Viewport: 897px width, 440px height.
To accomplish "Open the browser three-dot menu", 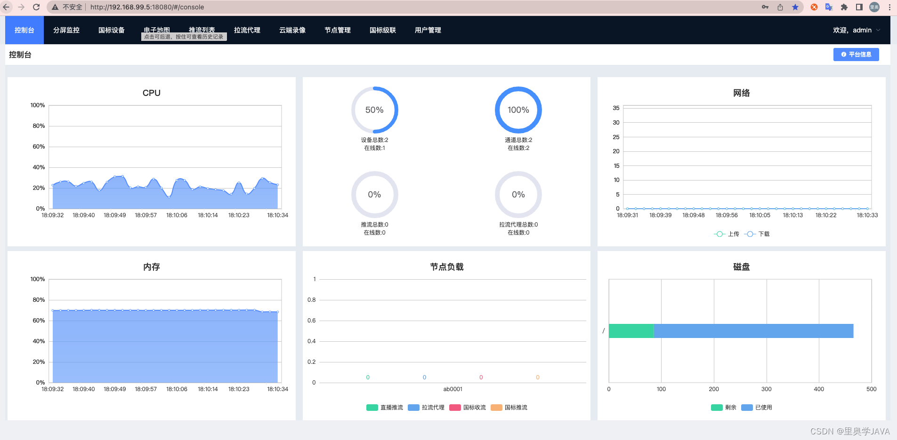I will (889, 7).
